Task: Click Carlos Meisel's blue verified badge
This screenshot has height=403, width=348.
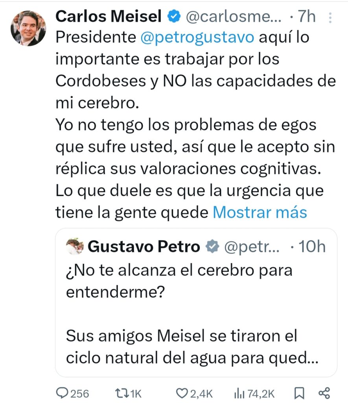Action: (x=174, y=17)
